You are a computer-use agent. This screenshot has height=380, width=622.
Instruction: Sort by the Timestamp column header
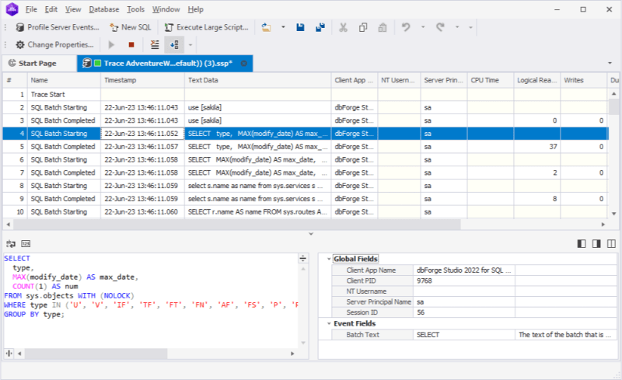click(x=142, y=80)
